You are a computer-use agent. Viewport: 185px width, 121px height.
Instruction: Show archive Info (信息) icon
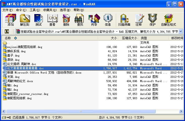pos(108,20)
